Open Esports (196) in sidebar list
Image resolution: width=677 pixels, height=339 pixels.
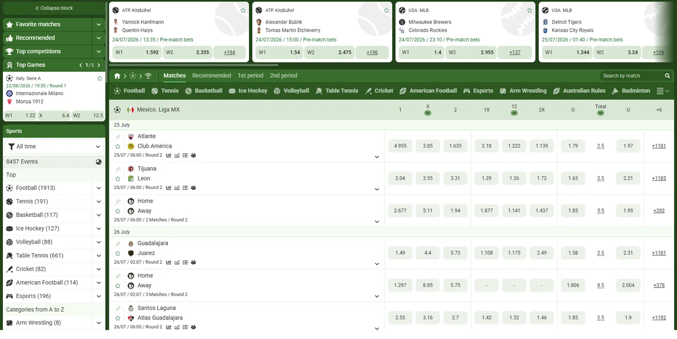pos(33,296)
